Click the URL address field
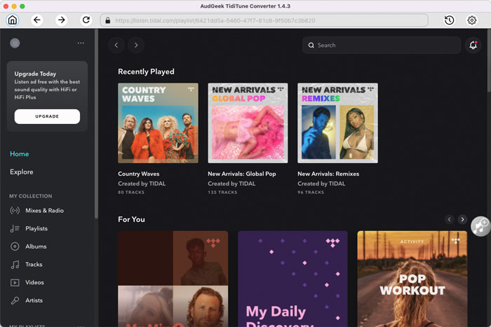 click(264, 20)
